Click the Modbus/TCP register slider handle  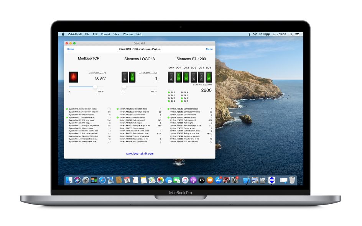click(x=95, y=87)
